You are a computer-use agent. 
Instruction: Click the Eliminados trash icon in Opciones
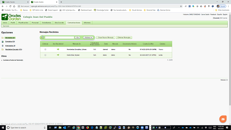pos(3,46)
